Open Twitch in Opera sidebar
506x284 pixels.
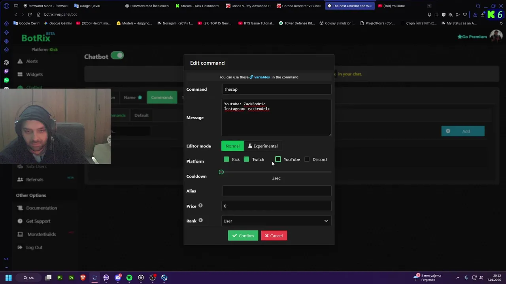click(6, 71)
